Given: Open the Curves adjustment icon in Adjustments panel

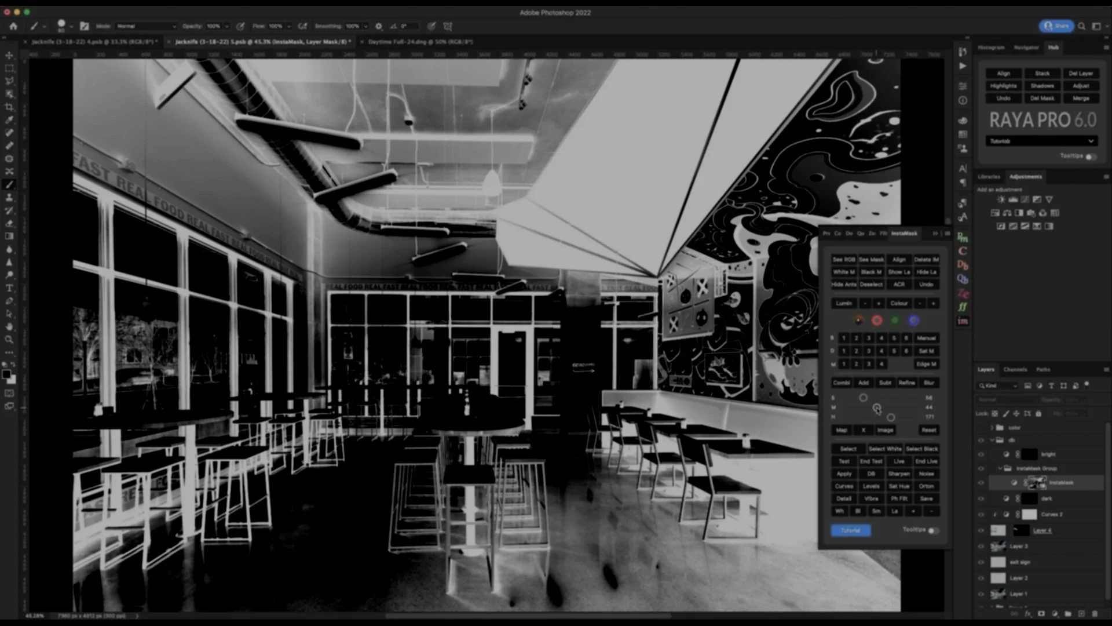Looking at the screenshot, I should pos(1025,199).
